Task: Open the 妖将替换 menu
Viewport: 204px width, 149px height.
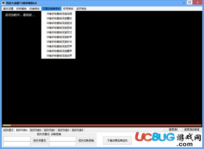Action: click(x=21, y=9)
